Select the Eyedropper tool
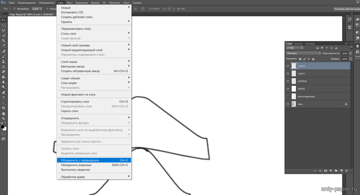This screenshot has height=195, width=360. point(4,46)
